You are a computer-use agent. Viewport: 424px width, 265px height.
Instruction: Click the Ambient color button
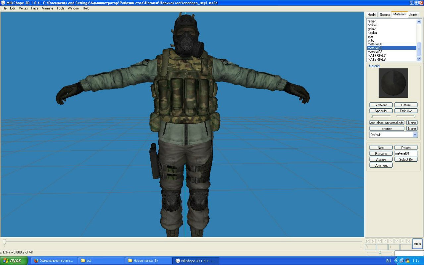381,105
